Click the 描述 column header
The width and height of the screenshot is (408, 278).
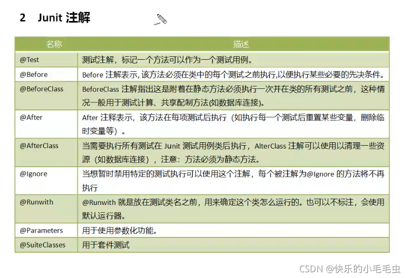tap(242, 44)
